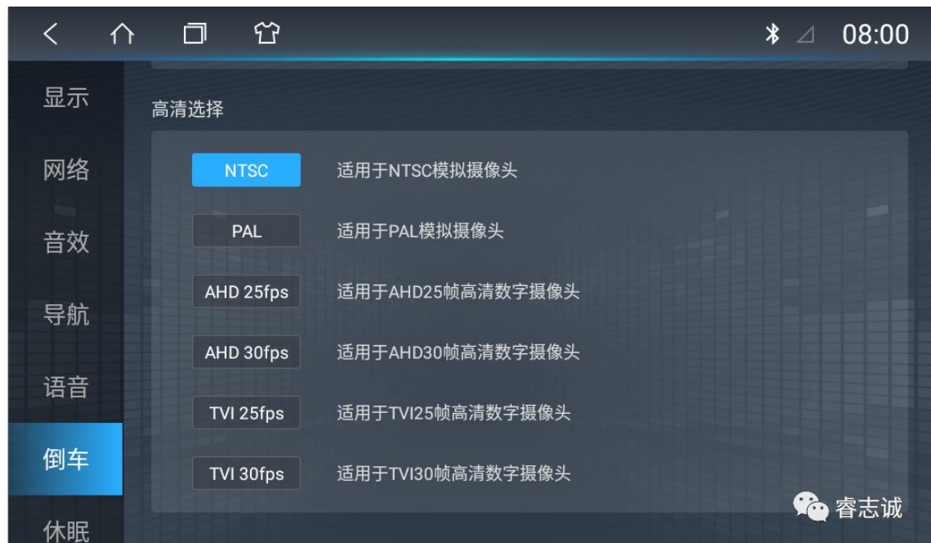This screenshot has height=543, width=931.
Task: Tap the 08:00 clock display
Action: [x=875, y=35]
